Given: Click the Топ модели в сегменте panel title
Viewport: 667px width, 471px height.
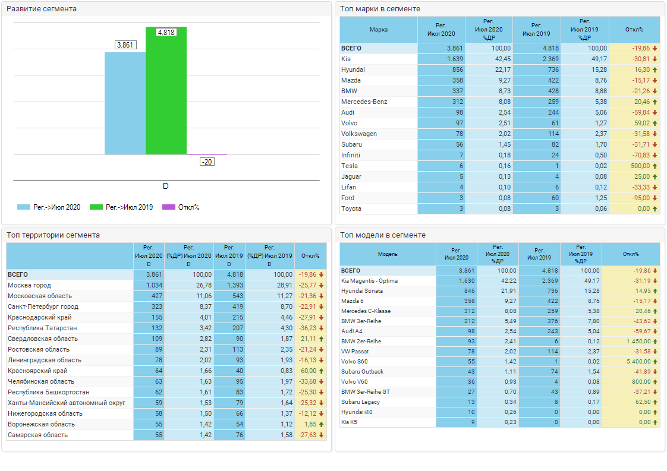Looking at the screenshot, I should coord(383,235).
